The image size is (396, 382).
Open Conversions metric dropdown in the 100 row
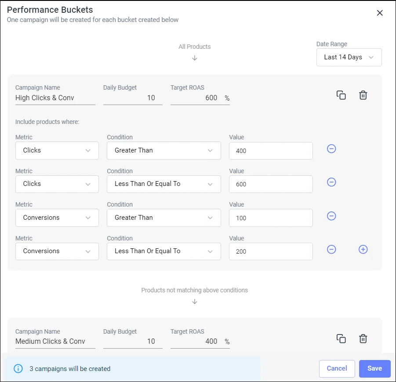pos(57,218)
